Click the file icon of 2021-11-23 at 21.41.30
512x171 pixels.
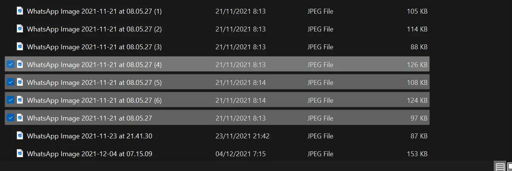pyautogui.click(x=20, y=136)
